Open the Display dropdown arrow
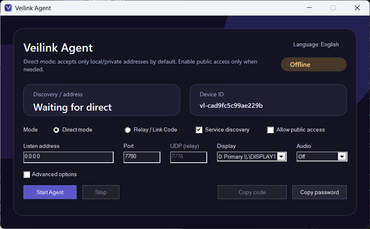 pos(281,156)
